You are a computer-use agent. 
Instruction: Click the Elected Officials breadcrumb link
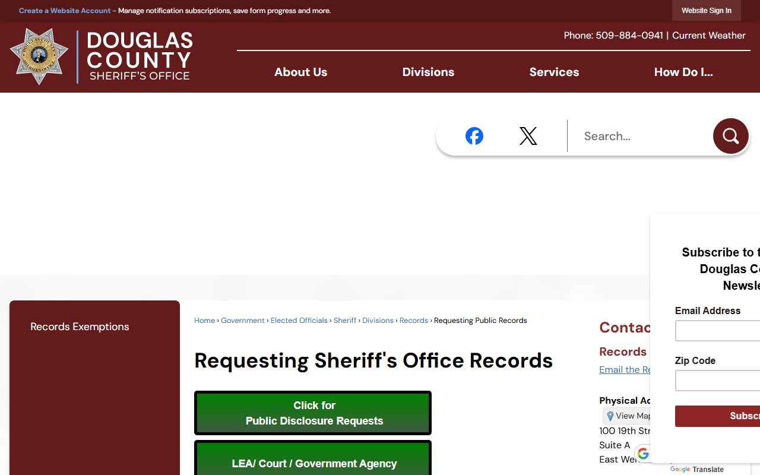(299, 321)
